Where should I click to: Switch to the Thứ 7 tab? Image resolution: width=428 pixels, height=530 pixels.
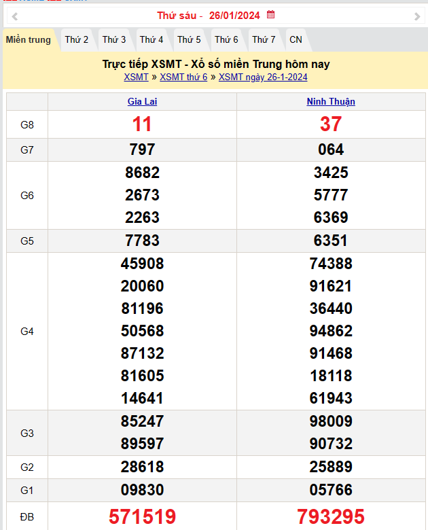264,40
